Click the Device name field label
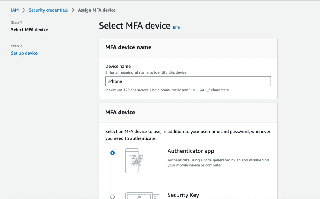Image resolution: width=320 pixels, height=199 pixels. pyautogui.click(x=118, y=66)
